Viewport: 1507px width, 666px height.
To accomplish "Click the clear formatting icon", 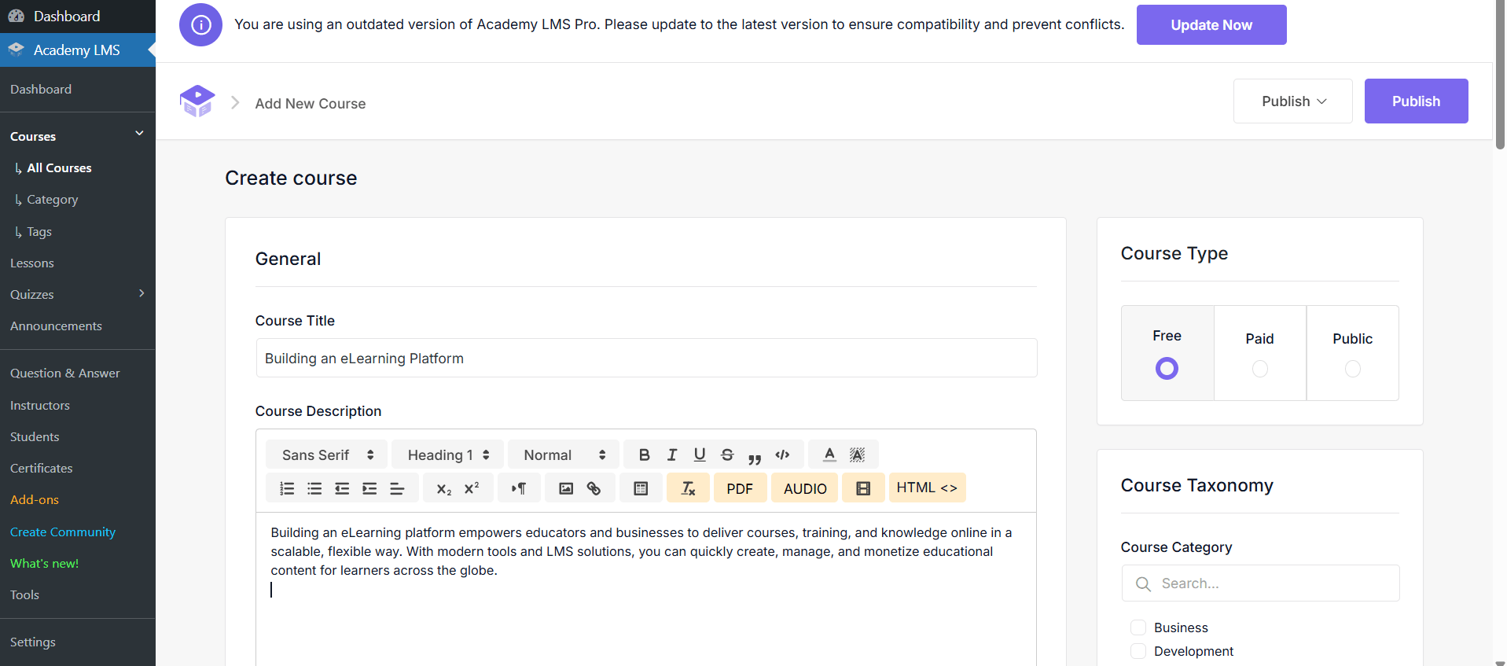I will click(x=688, y=488).
